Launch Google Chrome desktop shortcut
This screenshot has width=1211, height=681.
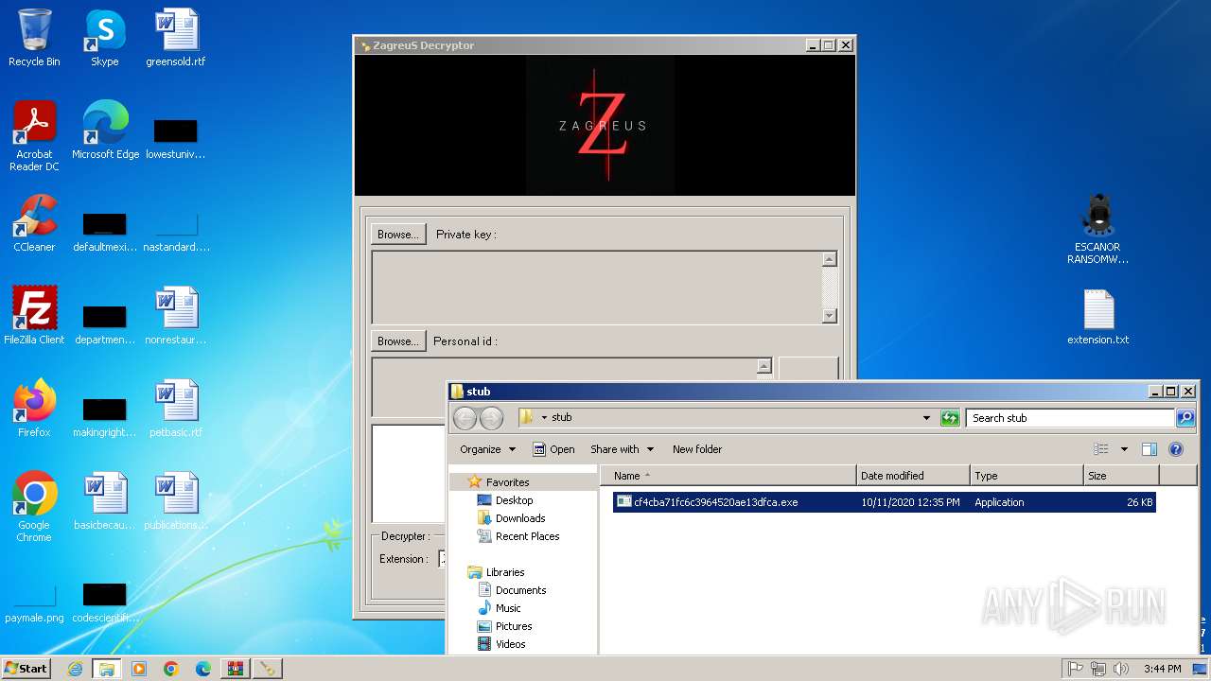point(34,507)
